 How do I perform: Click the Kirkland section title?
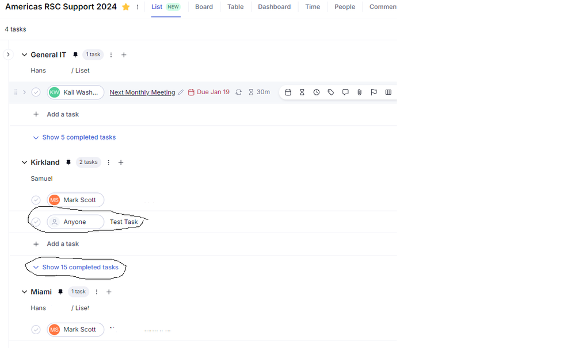tap(45, 163)
